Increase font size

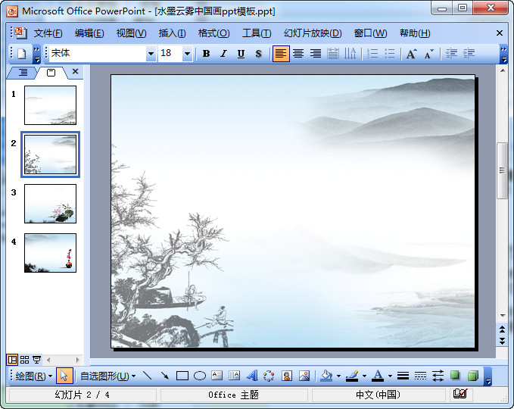click(x=411, y=54)
